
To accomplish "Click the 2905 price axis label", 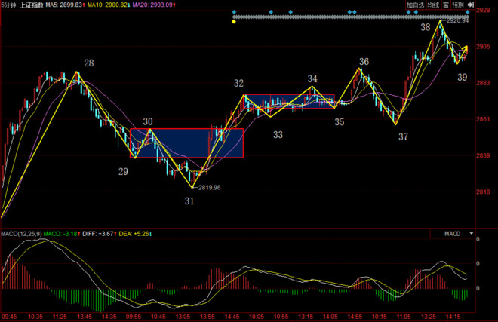I will coord(483,46).
